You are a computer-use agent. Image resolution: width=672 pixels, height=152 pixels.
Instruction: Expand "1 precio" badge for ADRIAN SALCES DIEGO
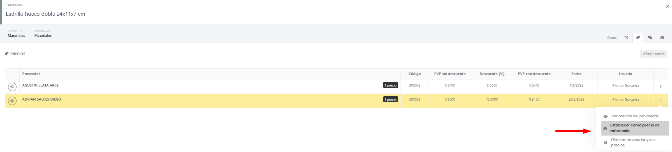tap(390, 100)
